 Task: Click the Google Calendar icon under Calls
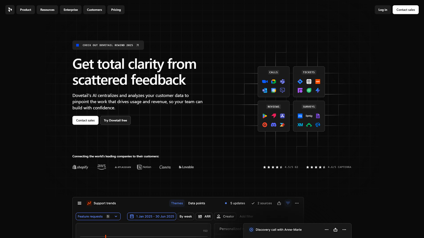[x=273, y=90]
